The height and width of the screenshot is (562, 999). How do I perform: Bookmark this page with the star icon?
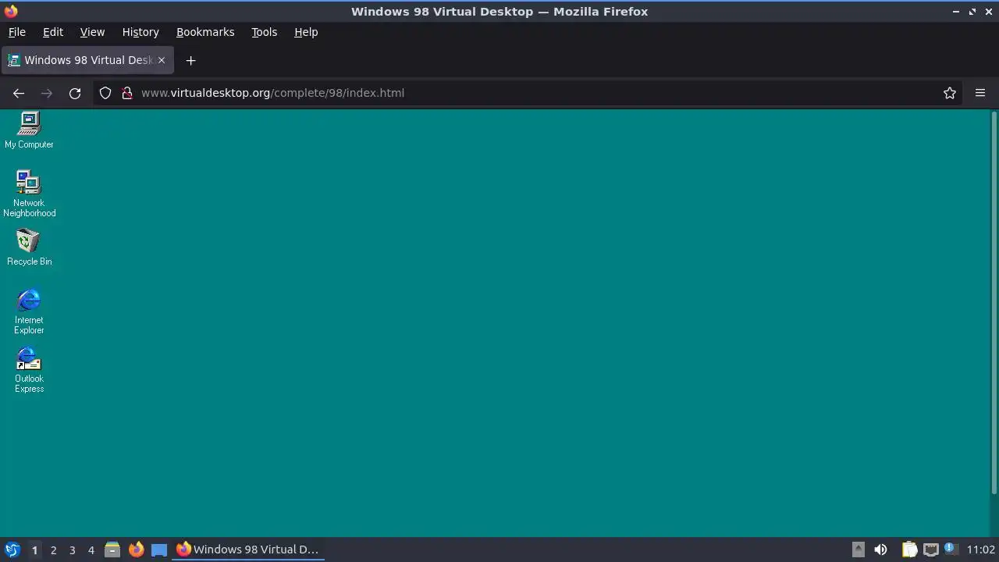click(950, 93)
